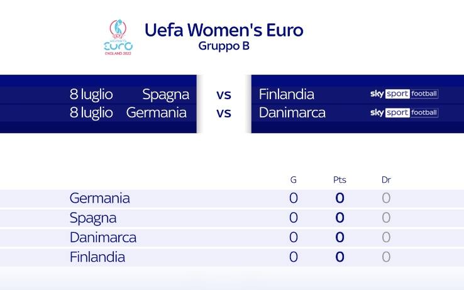Click the 8 luglio date for Spagna match

[91, 94]
